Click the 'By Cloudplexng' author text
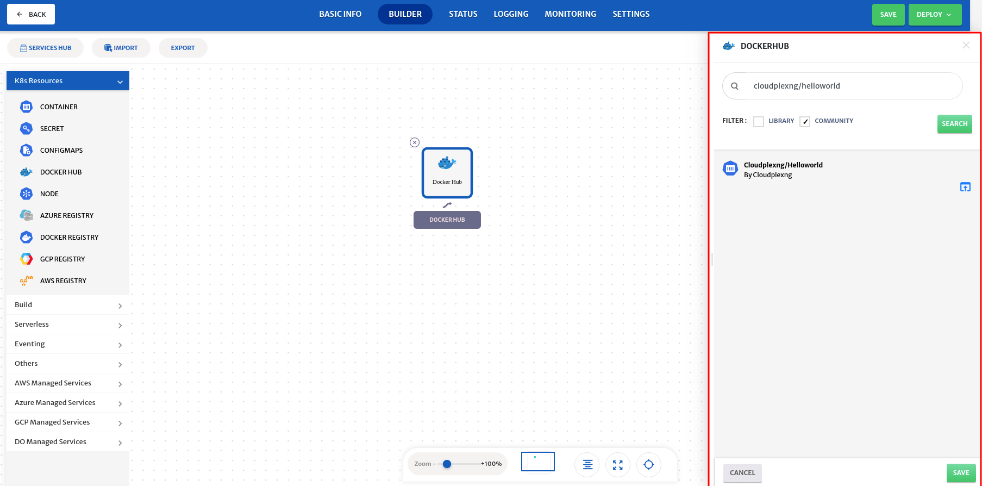This screenshot has width=982, height=486. [768, 175]
